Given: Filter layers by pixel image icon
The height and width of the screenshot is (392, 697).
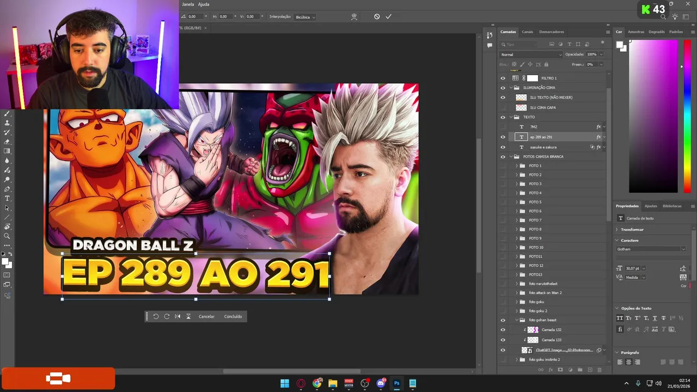Looking at the screenshot, I should (x=552, y=44).
